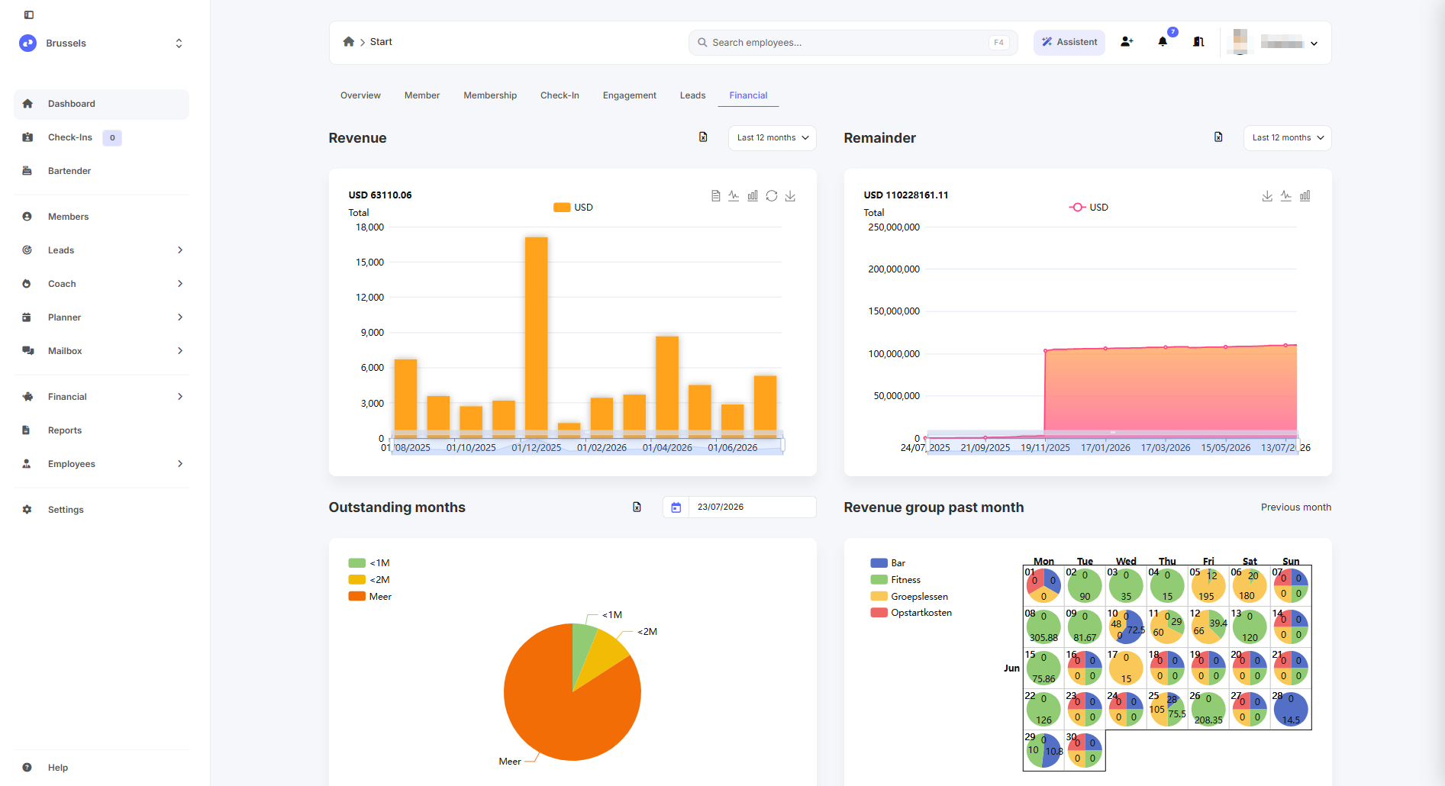
Task: Switch Revenue chart to bar view
Action: click(x=753, y=196)
